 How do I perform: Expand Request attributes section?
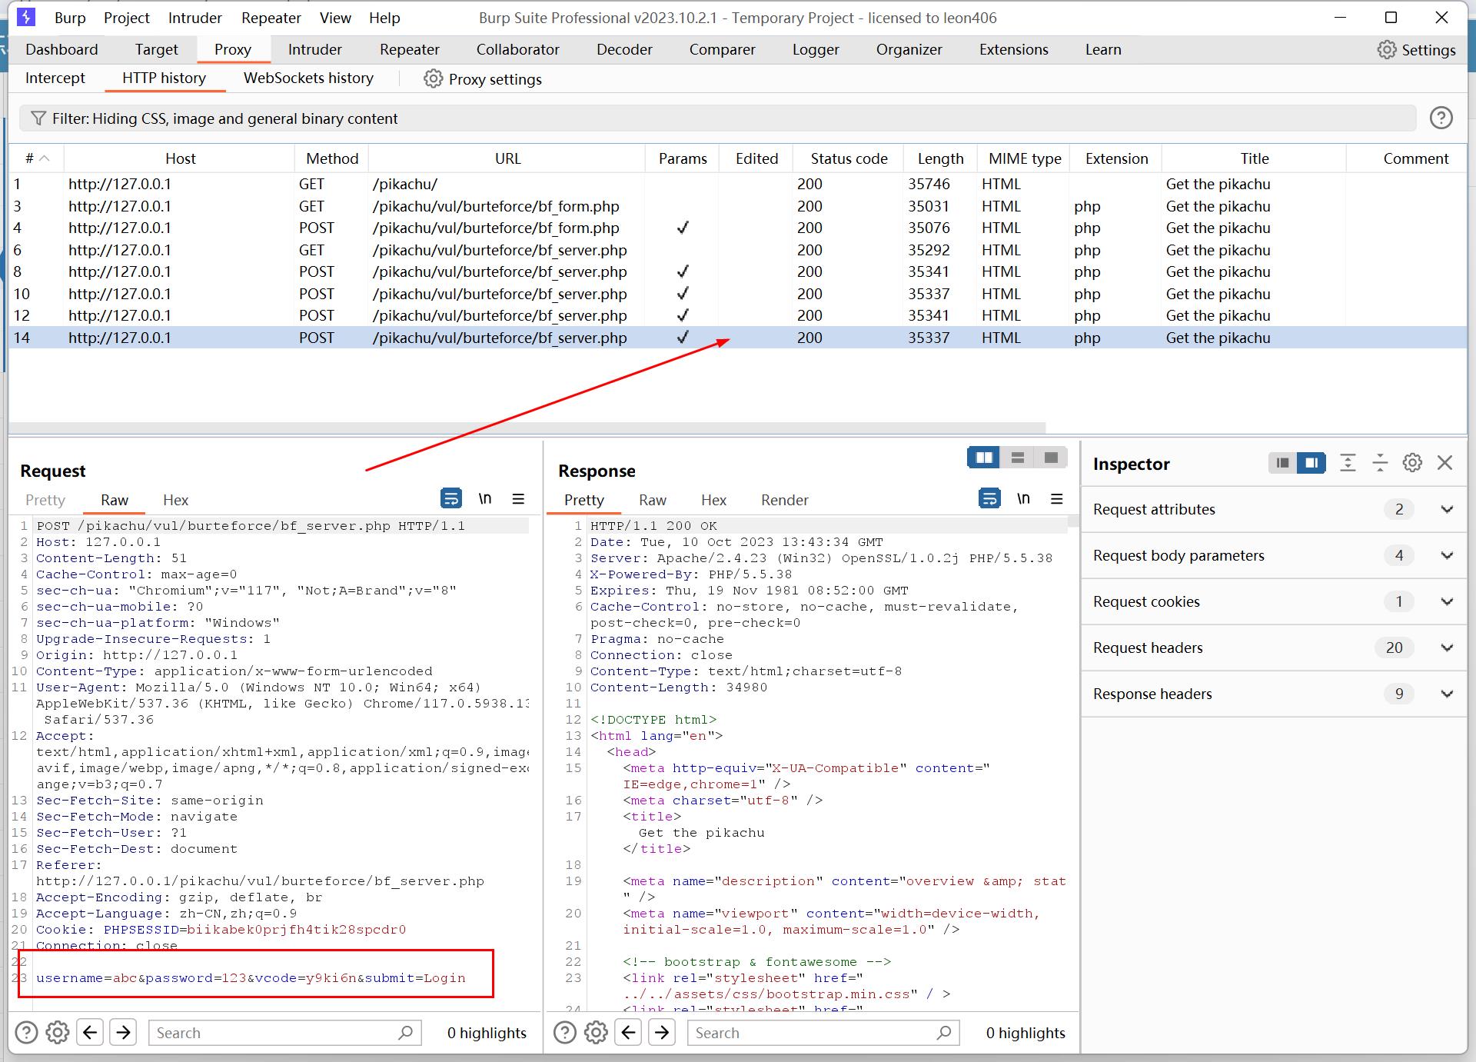[x=1447, y=509]
